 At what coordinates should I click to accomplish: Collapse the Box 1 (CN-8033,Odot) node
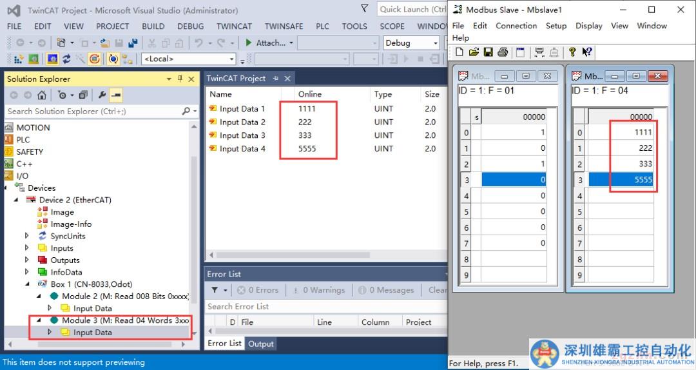pyautogui.click(x=27, y=284)
